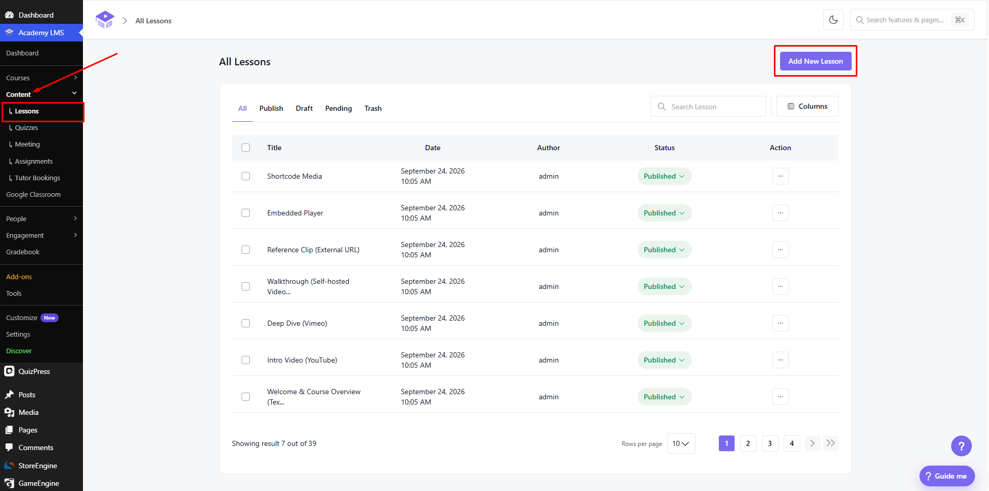The image size is (989, 491).
Task: Open actions menu for Deep Dive (Vimeo)
Action: point(780,323)
